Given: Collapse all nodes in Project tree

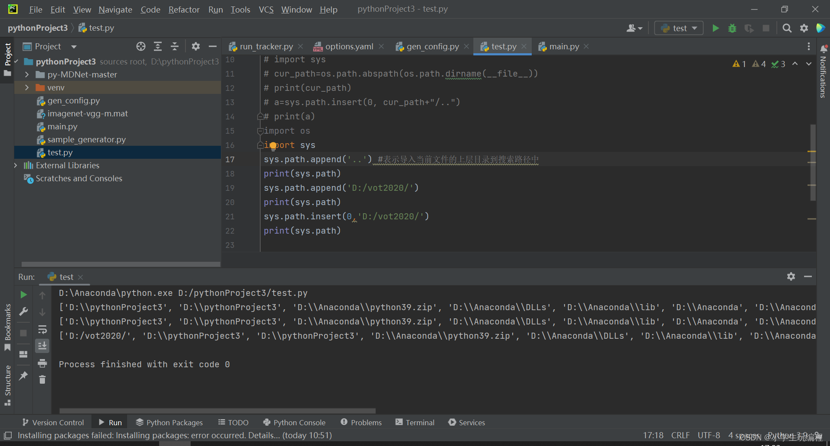Looking at the screenshot, I should (175, 46).
